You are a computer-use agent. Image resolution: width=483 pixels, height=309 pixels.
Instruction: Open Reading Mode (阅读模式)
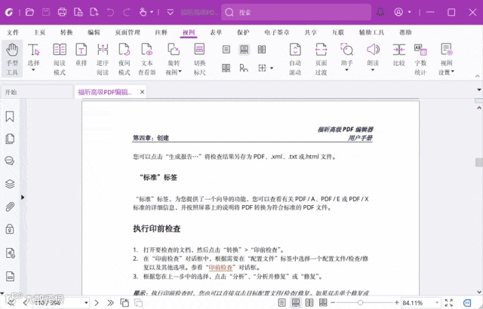[x=60, y=59]
